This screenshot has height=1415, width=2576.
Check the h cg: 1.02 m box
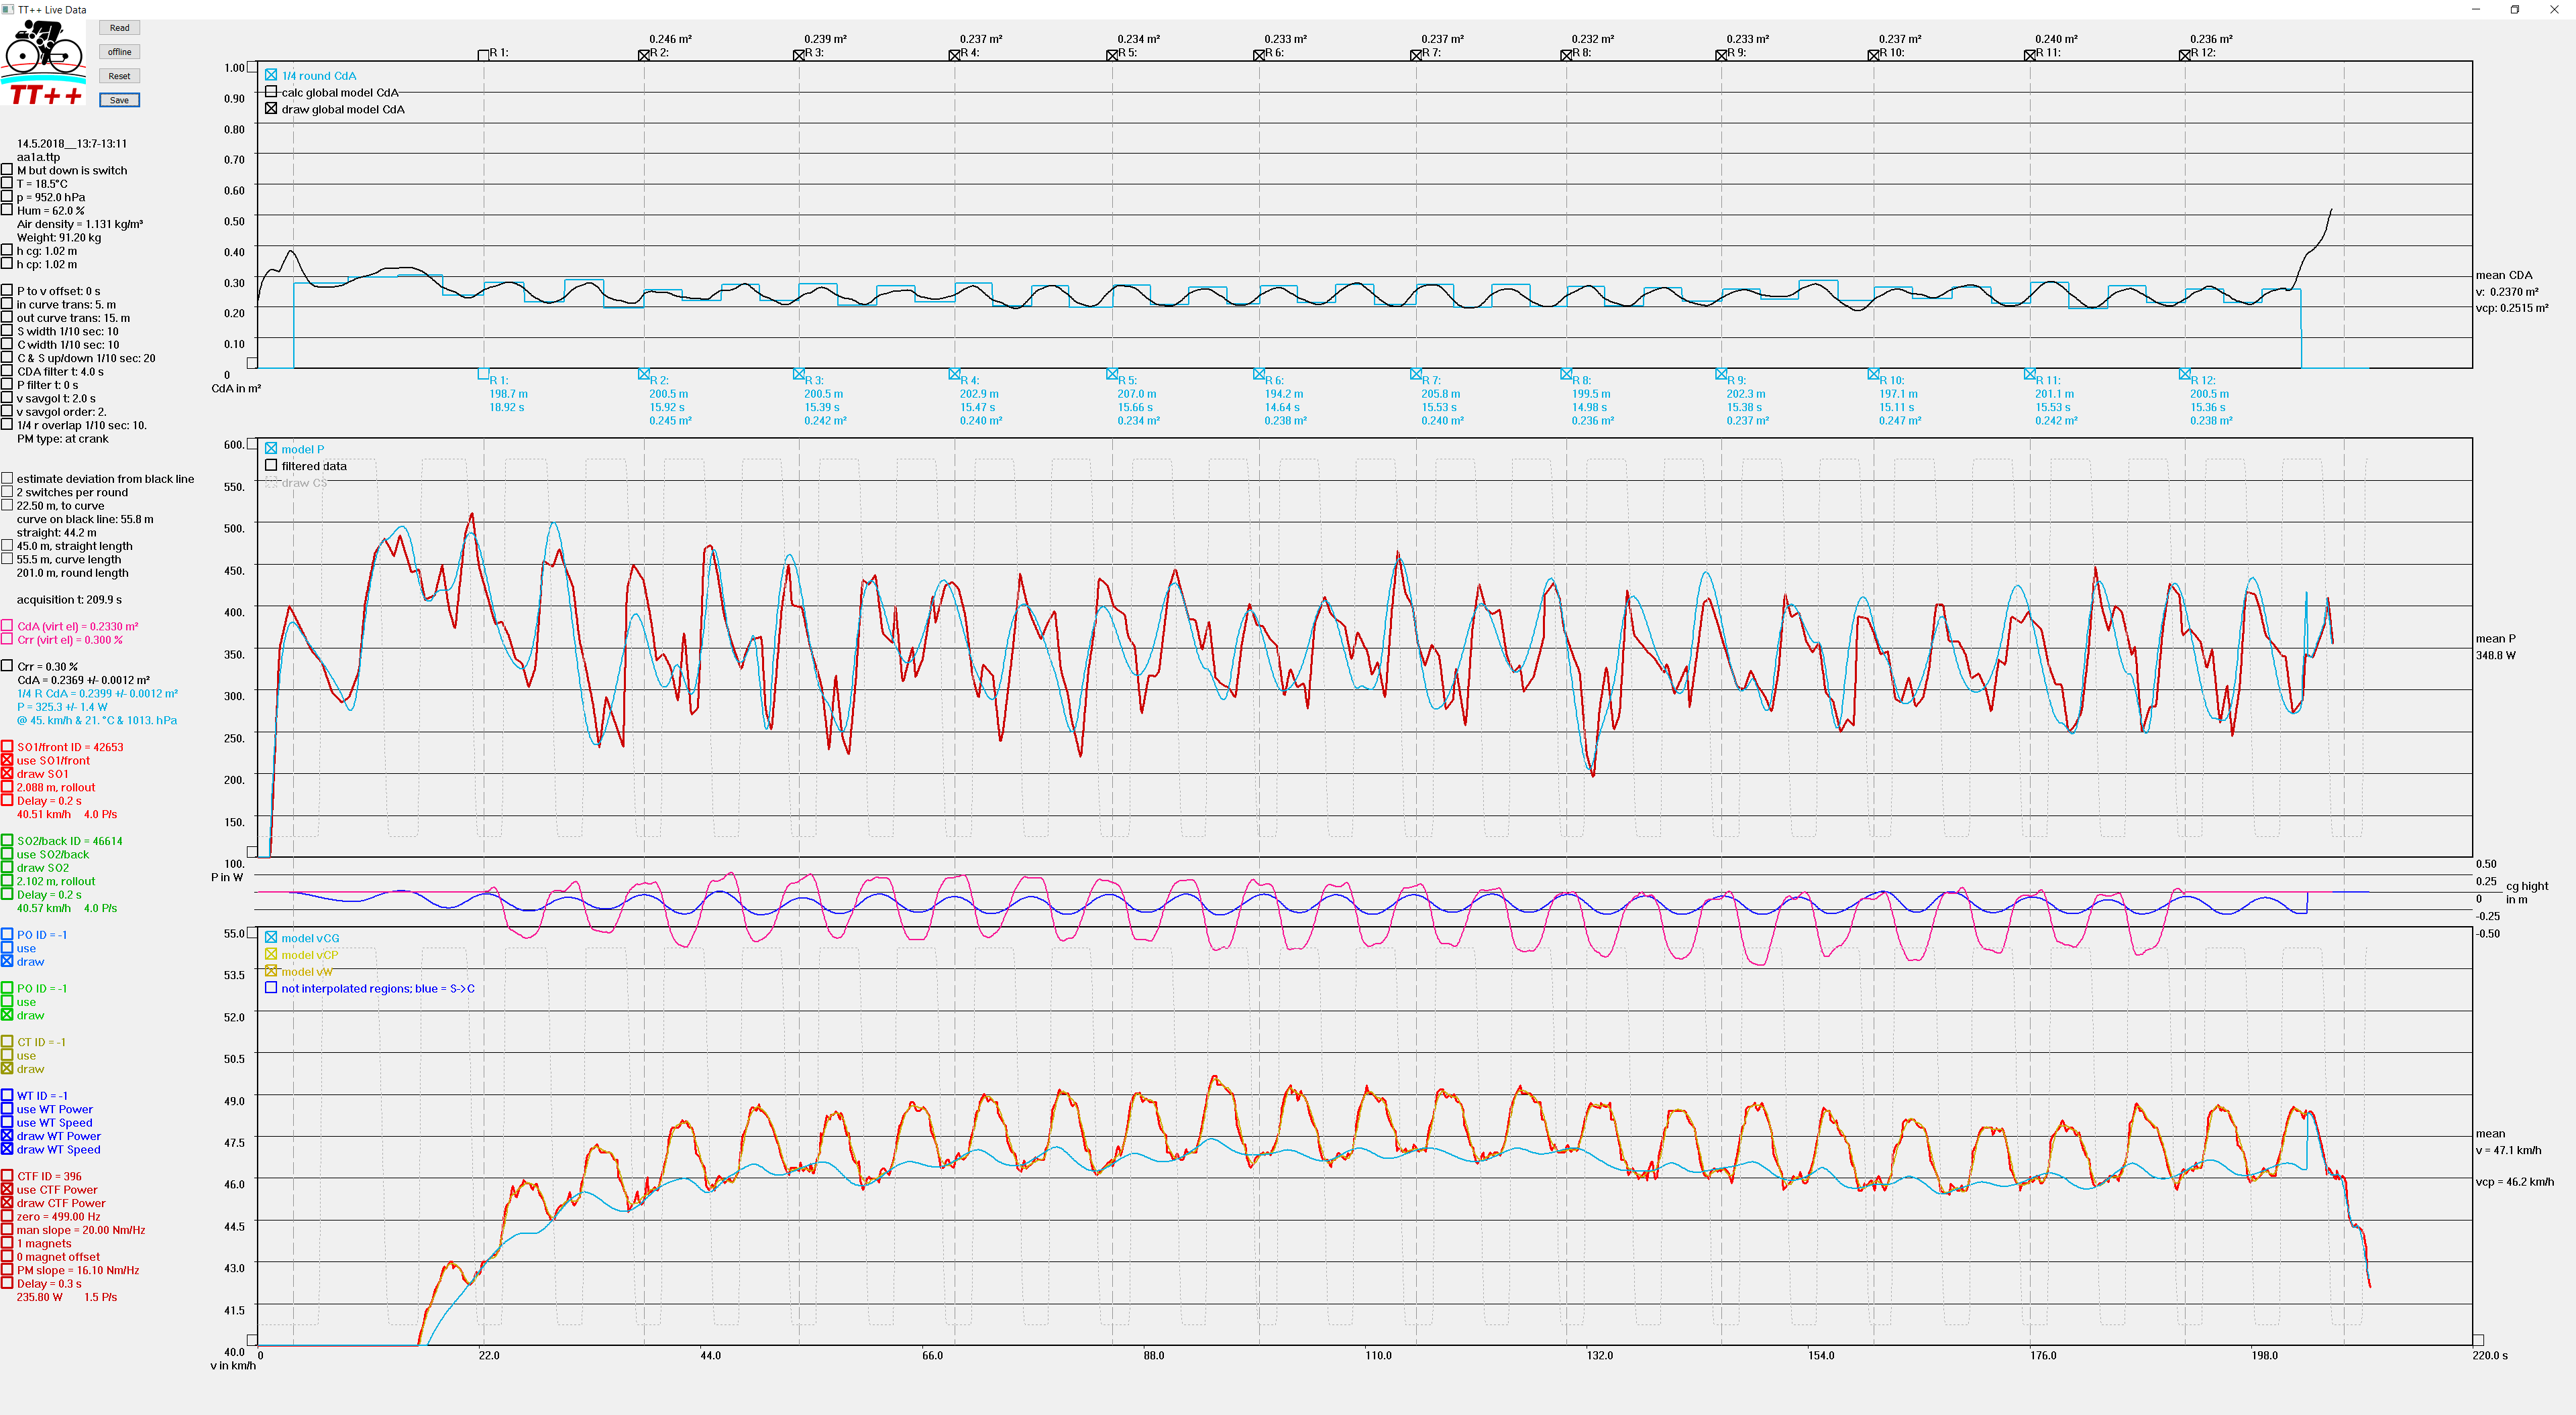(x=7, y=251)
